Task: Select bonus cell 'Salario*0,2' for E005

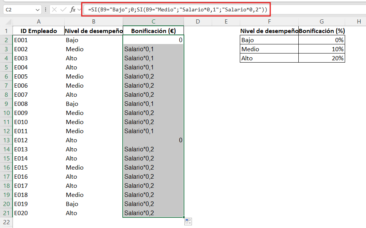Action: pyautogui.click(x=154, y=76)
